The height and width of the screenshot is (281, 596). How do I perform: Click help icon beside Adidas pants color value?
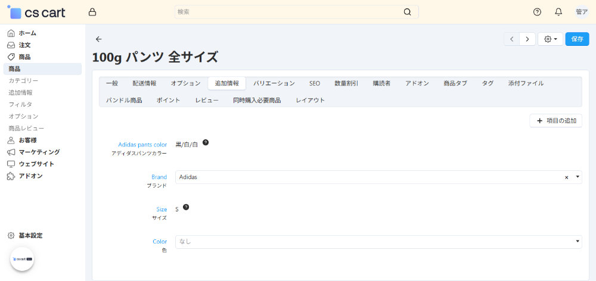206,143
